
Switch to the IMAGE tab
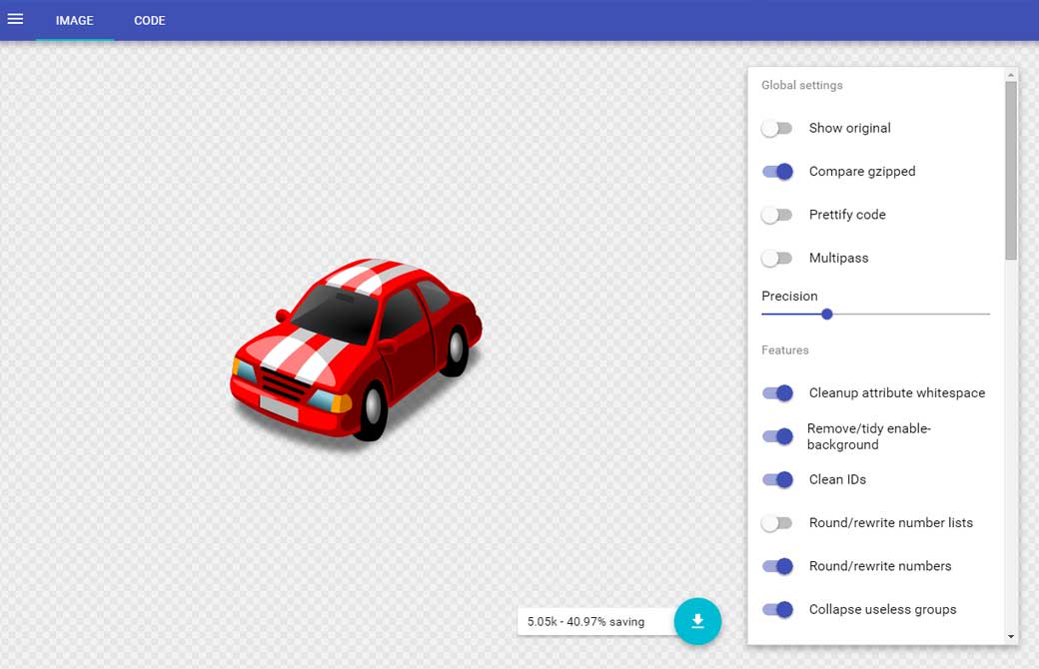[75, 20]
